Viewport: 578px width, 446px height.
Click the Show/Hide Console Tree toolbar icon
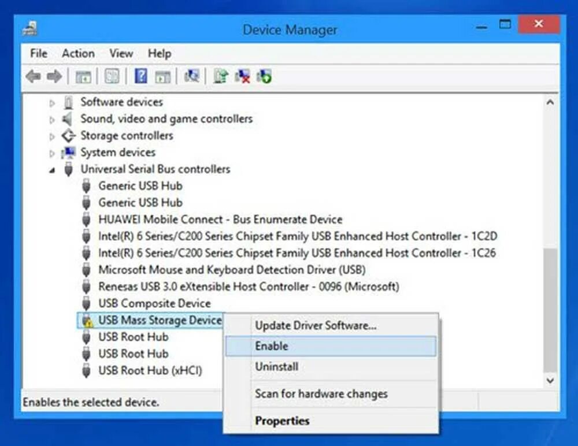click(83, 77)
